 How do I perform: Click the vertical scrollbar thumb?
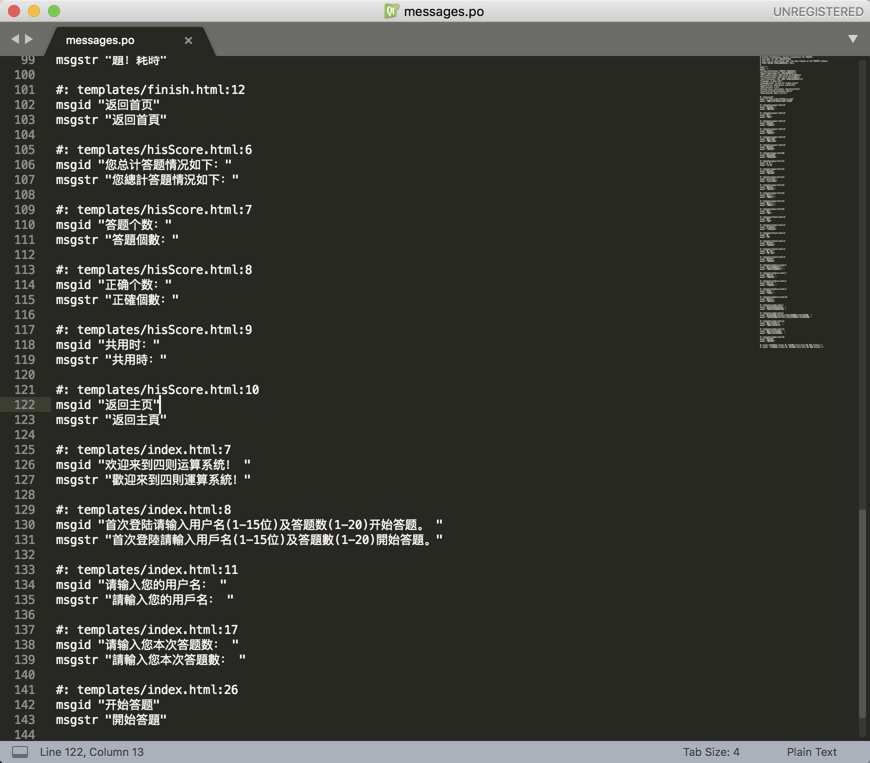point(862,613)
